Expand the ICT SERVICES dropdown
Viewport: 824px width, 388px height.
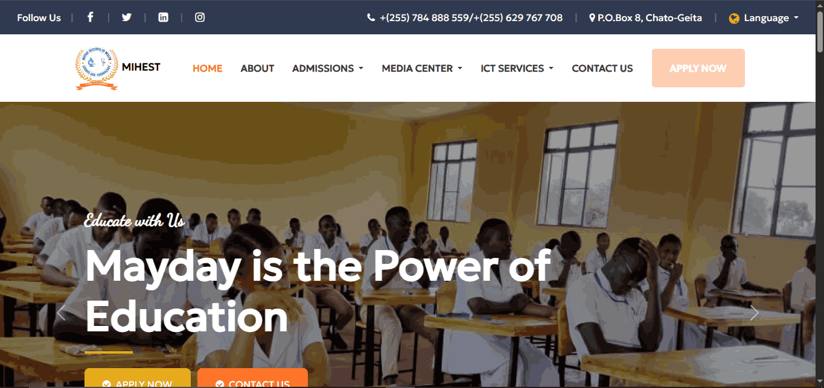point(517,68)
